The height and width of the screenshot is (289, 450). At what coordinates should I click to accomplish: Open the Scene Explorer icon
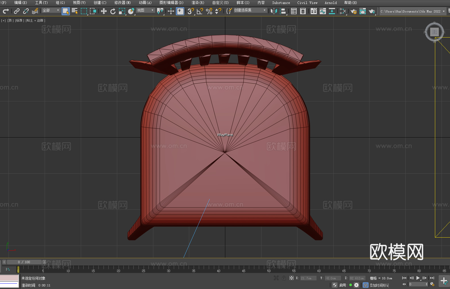294,11
